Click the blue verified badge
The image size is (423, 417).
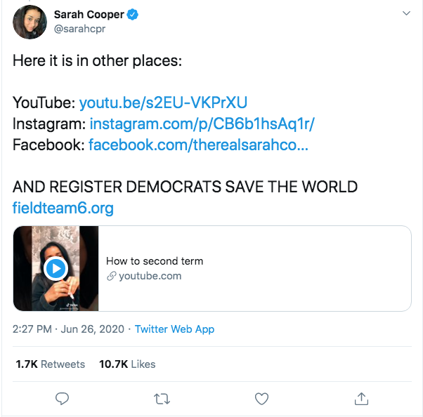133,14
